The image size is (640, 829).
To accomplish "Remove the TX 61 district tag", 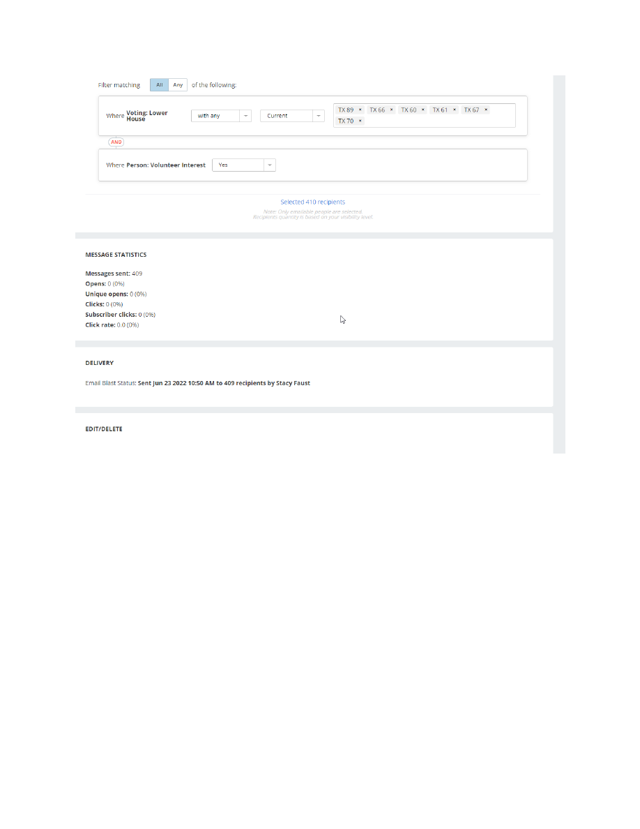I will tap(455, 110).
